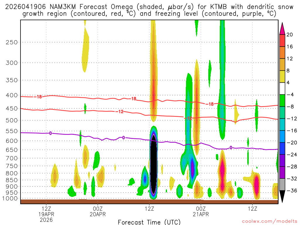Select the red colorbar segment between 16 and 20
The width and height of the screenshot is (300, 225).
[x=282, y=40]
